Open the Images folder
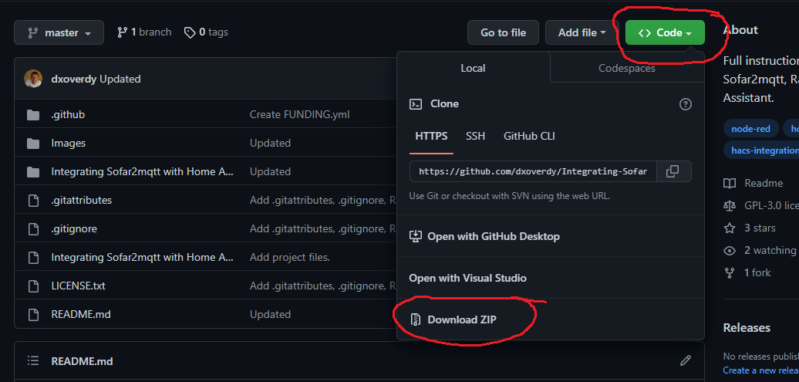799x382 pixels. coord(69,144)
